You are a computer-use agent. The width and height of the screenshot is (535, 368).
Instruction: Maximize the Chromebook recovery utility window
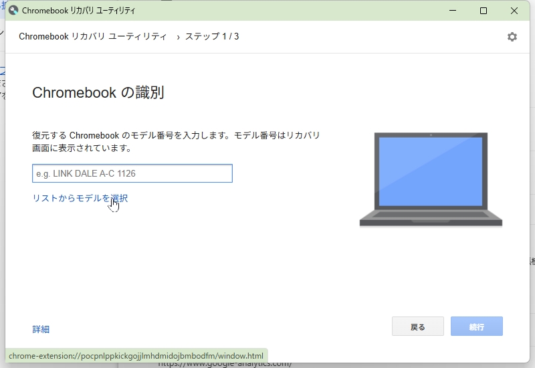click(x=483, y=11)
